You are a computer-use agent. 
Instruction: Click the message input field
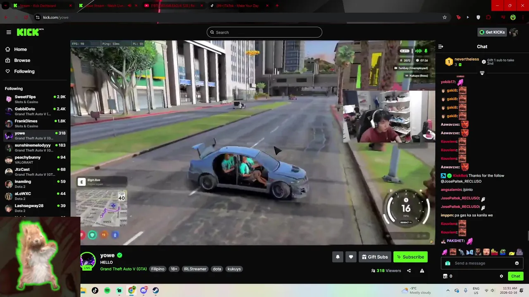pos(482,263)
